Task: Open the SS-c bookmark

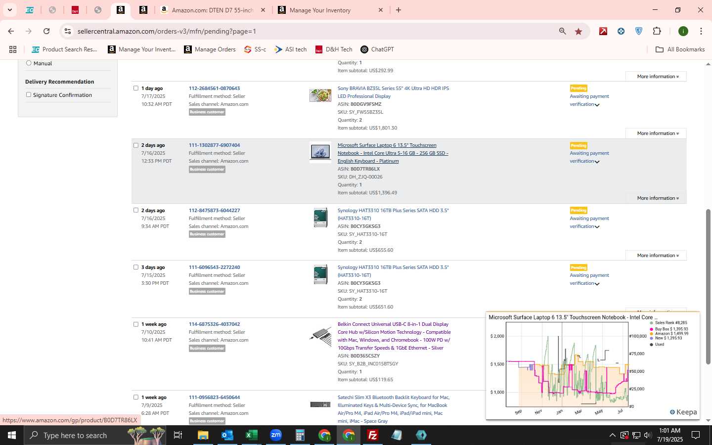Action: click(255, 49)
